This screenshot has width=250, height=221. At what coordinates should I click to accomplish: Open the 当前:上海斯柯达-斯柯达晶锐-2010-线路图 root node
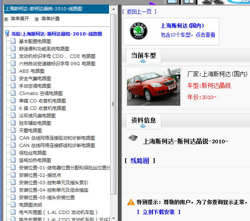tap(57, 34)
